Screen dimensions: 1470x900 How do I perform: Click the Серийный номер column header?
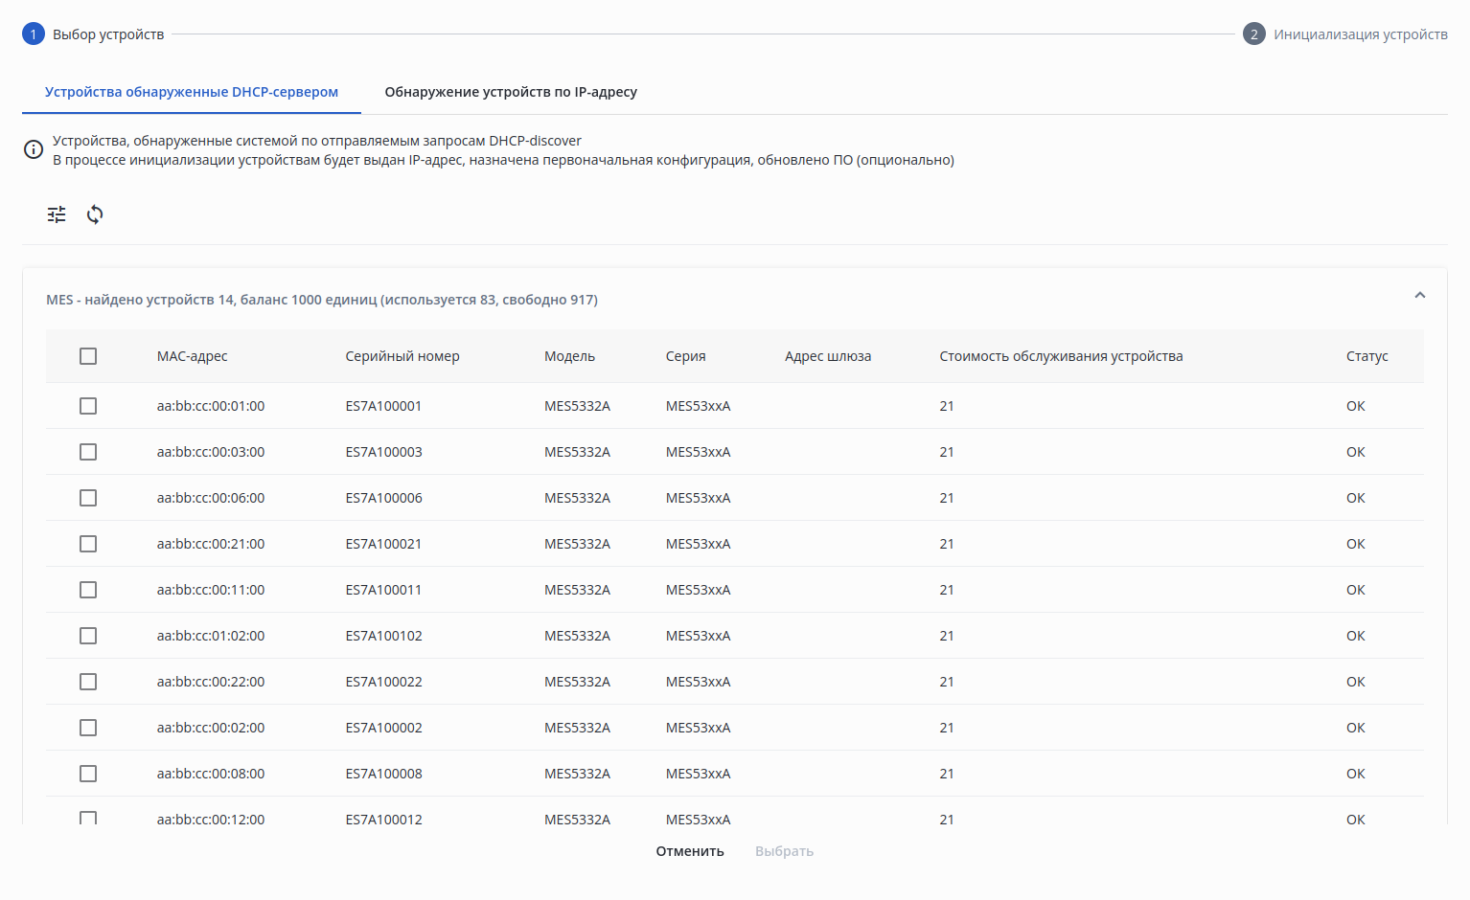pyautogui.click(x=402, y=356)
